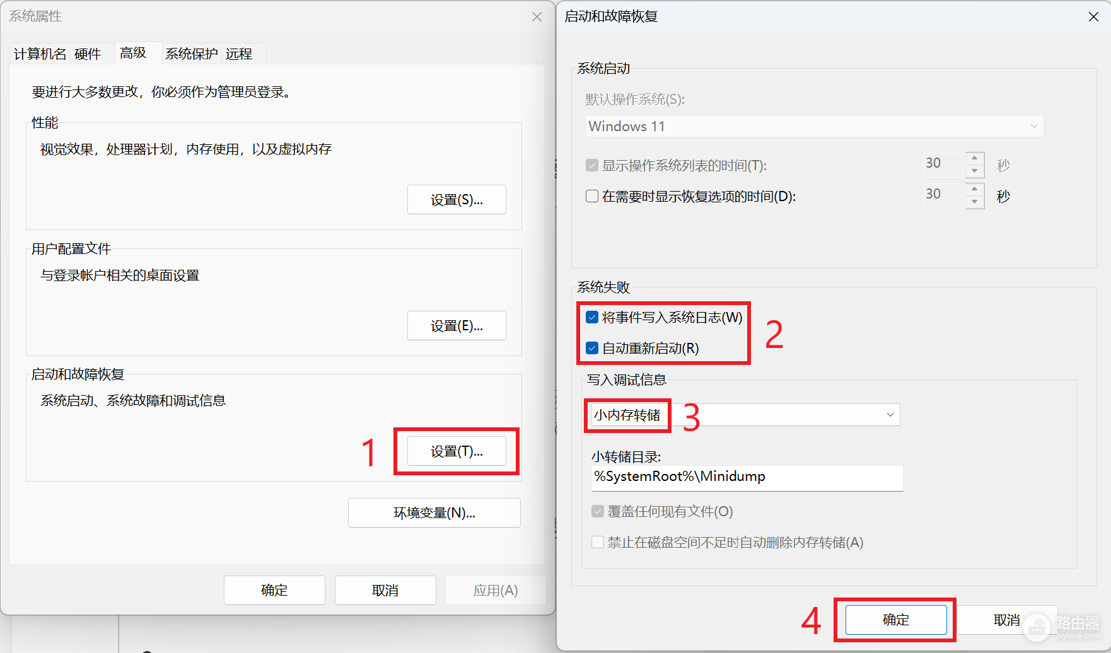Click 设置(E) button under 用户配置文件
The image size is (1111, 653).
(457, 326)
